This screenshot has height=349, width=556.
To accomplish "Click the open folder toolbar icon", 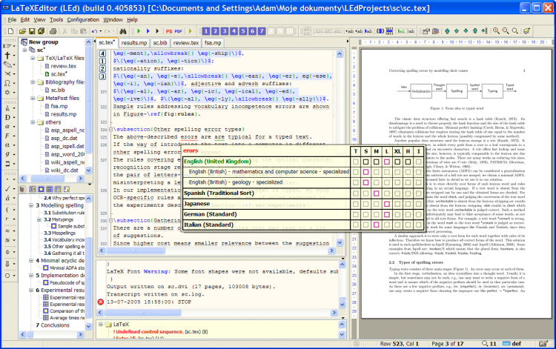I will (21, 31).
